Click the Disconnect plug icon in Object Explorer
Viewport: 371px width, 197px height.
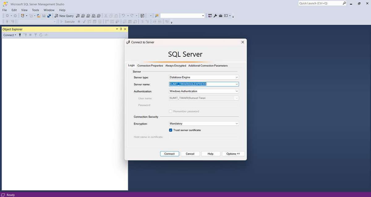(x=25, y=35)
